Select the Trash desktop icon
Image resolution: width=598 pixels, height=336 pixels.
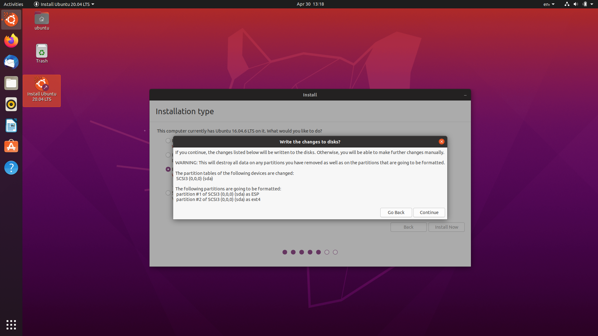point(42,54)
